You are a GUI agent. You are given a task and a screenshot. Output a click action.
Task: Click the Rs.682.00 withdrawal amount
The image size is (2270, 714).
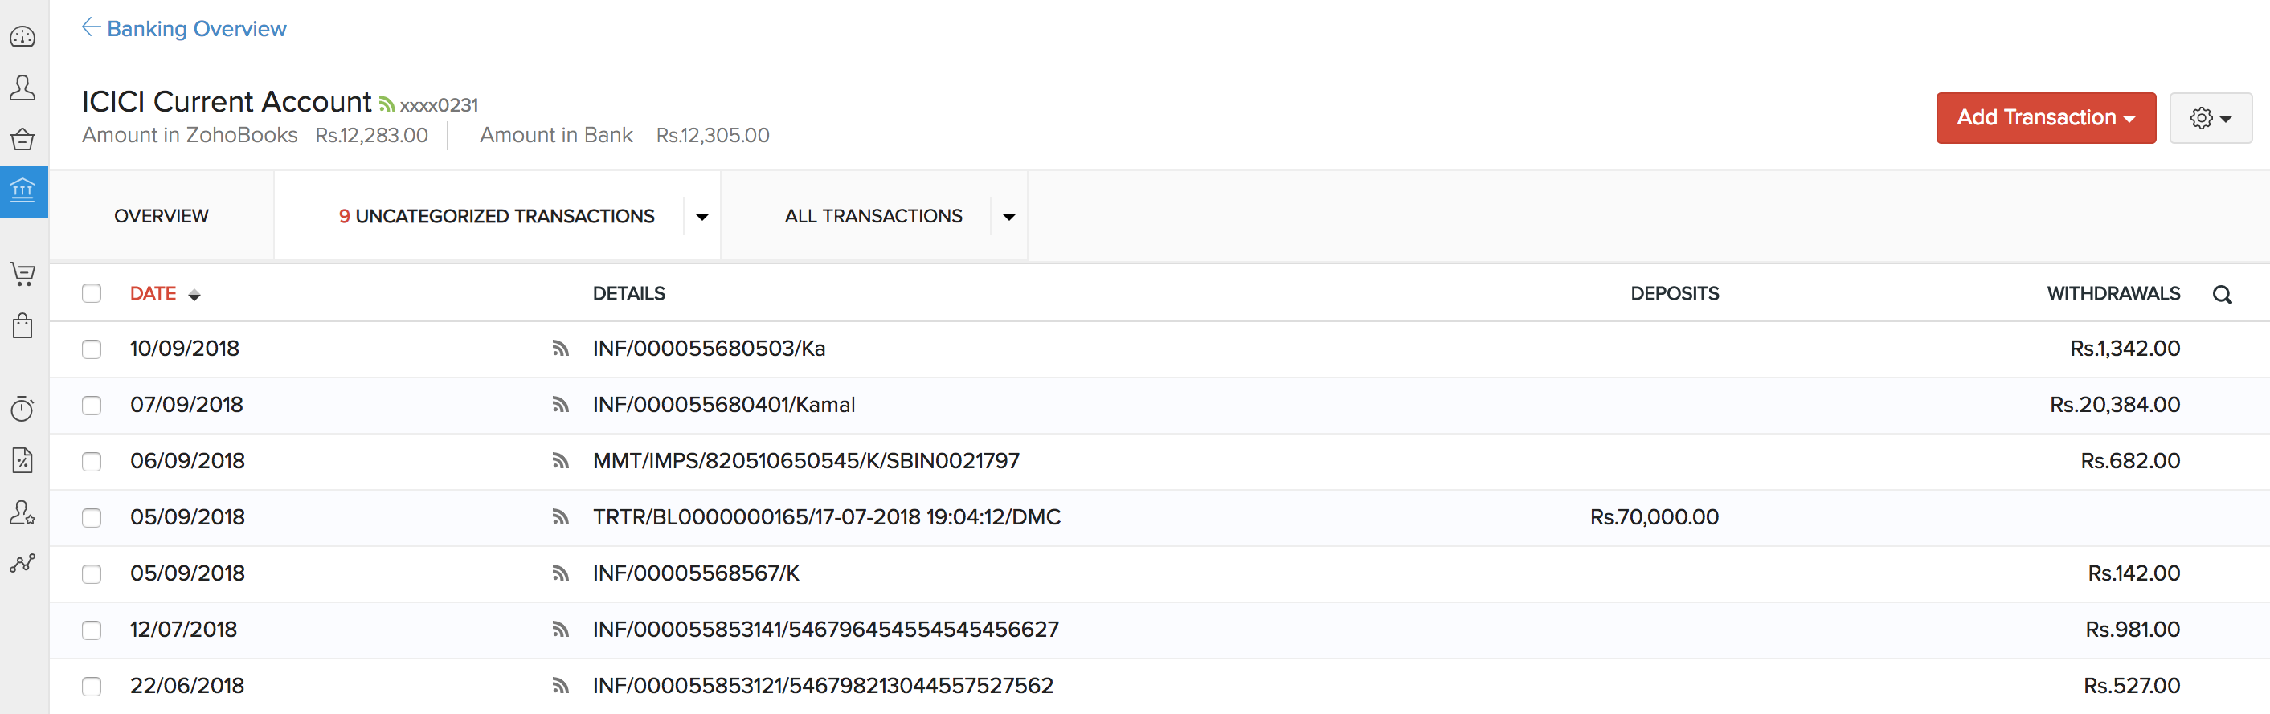2130,461
